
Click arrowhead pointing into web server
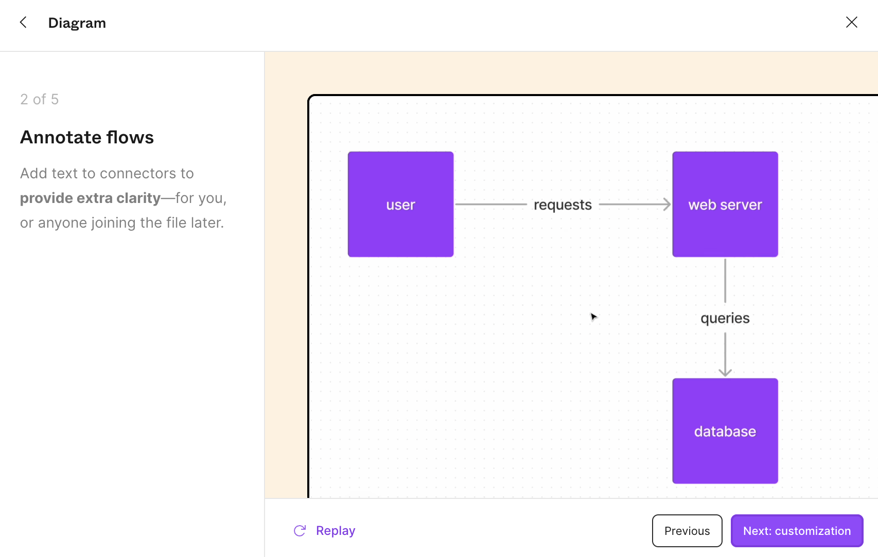tap(666, 205)
